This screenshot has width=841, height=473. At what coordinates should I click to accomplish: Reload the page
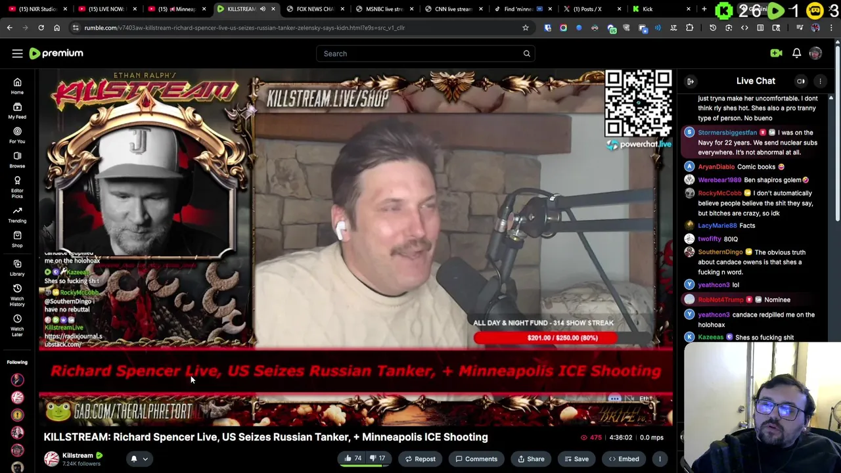[41, 28]
